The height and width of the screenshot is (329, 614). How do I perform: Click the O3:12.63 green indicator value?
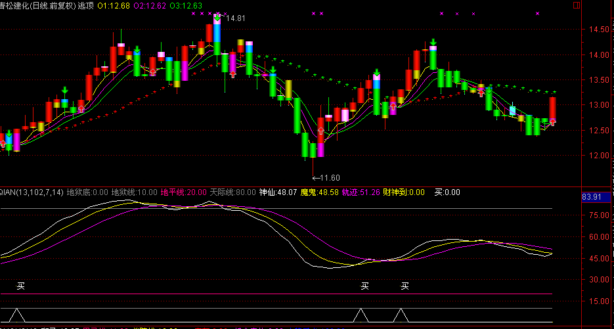pyautogui.click(x=186, y=5)
